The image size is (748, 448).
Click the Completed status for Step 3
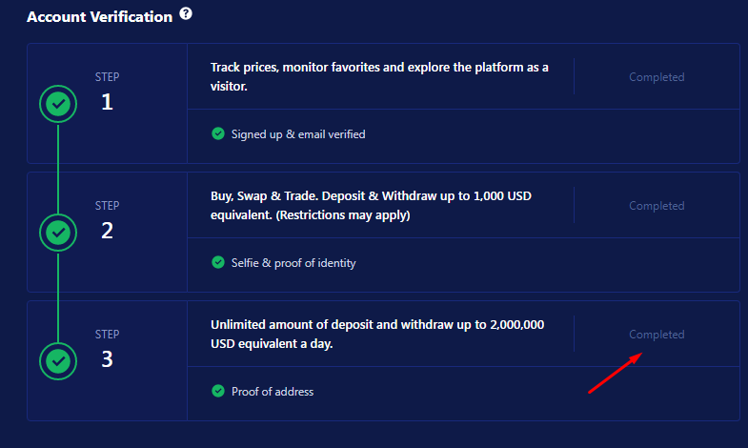[x=657, y=335]
